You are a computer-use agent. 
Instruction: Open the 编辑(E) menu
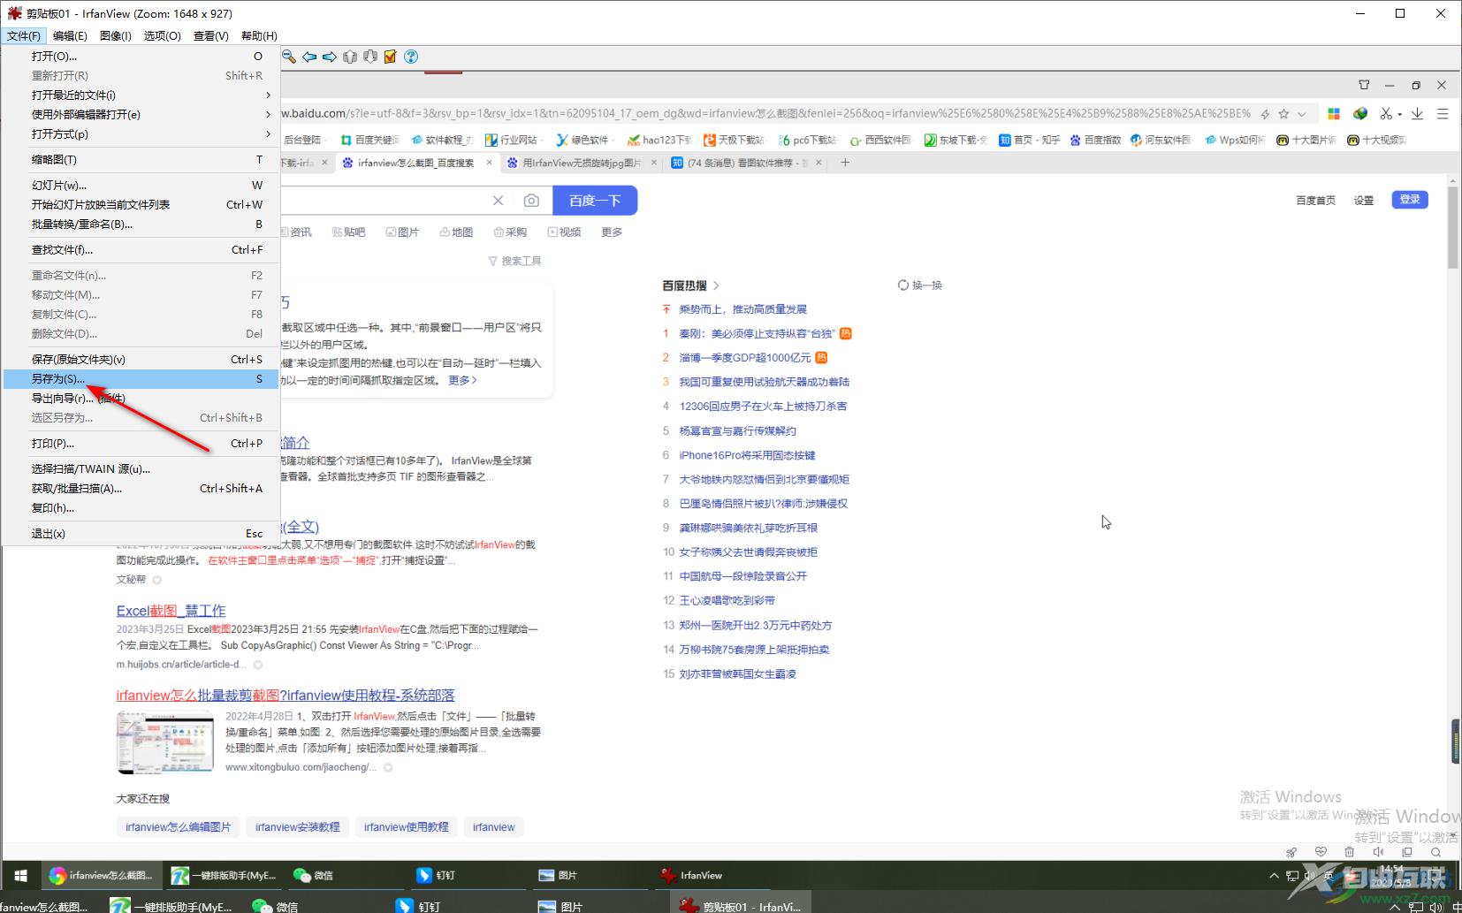point(70,35)
